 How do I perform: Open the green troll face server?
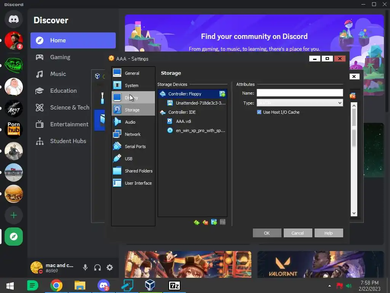tap(14, 65)
